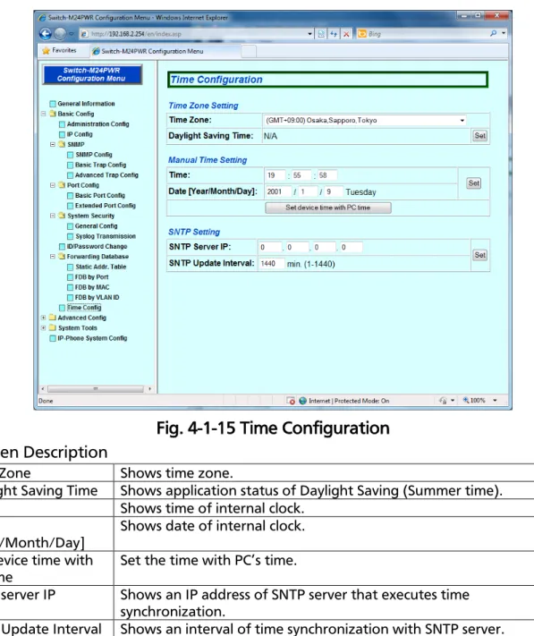The image size is (534, 636).
Task: Click the Switch-M24PWR Configuration Menu banner
Action: 92,74
